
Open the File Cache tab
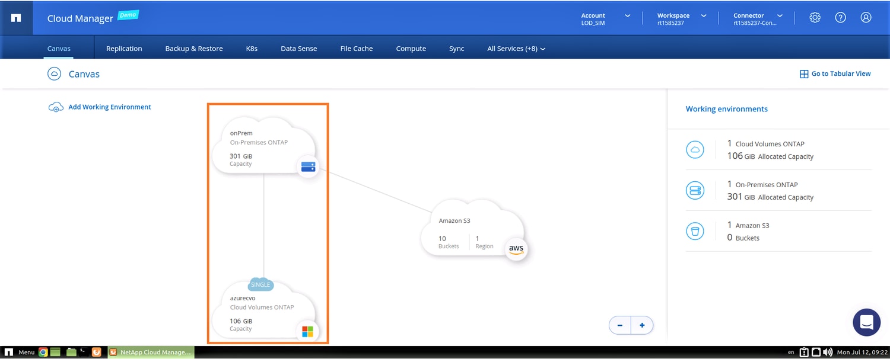point(357,49)
